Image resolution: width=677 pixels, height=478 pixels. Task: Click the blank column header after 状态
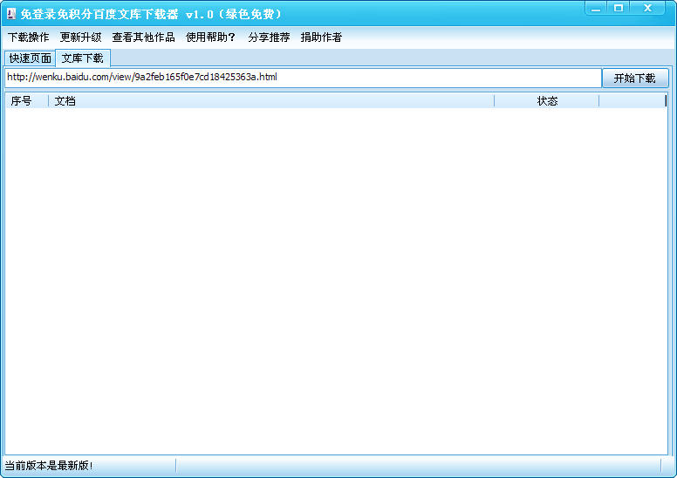point(633,101)
